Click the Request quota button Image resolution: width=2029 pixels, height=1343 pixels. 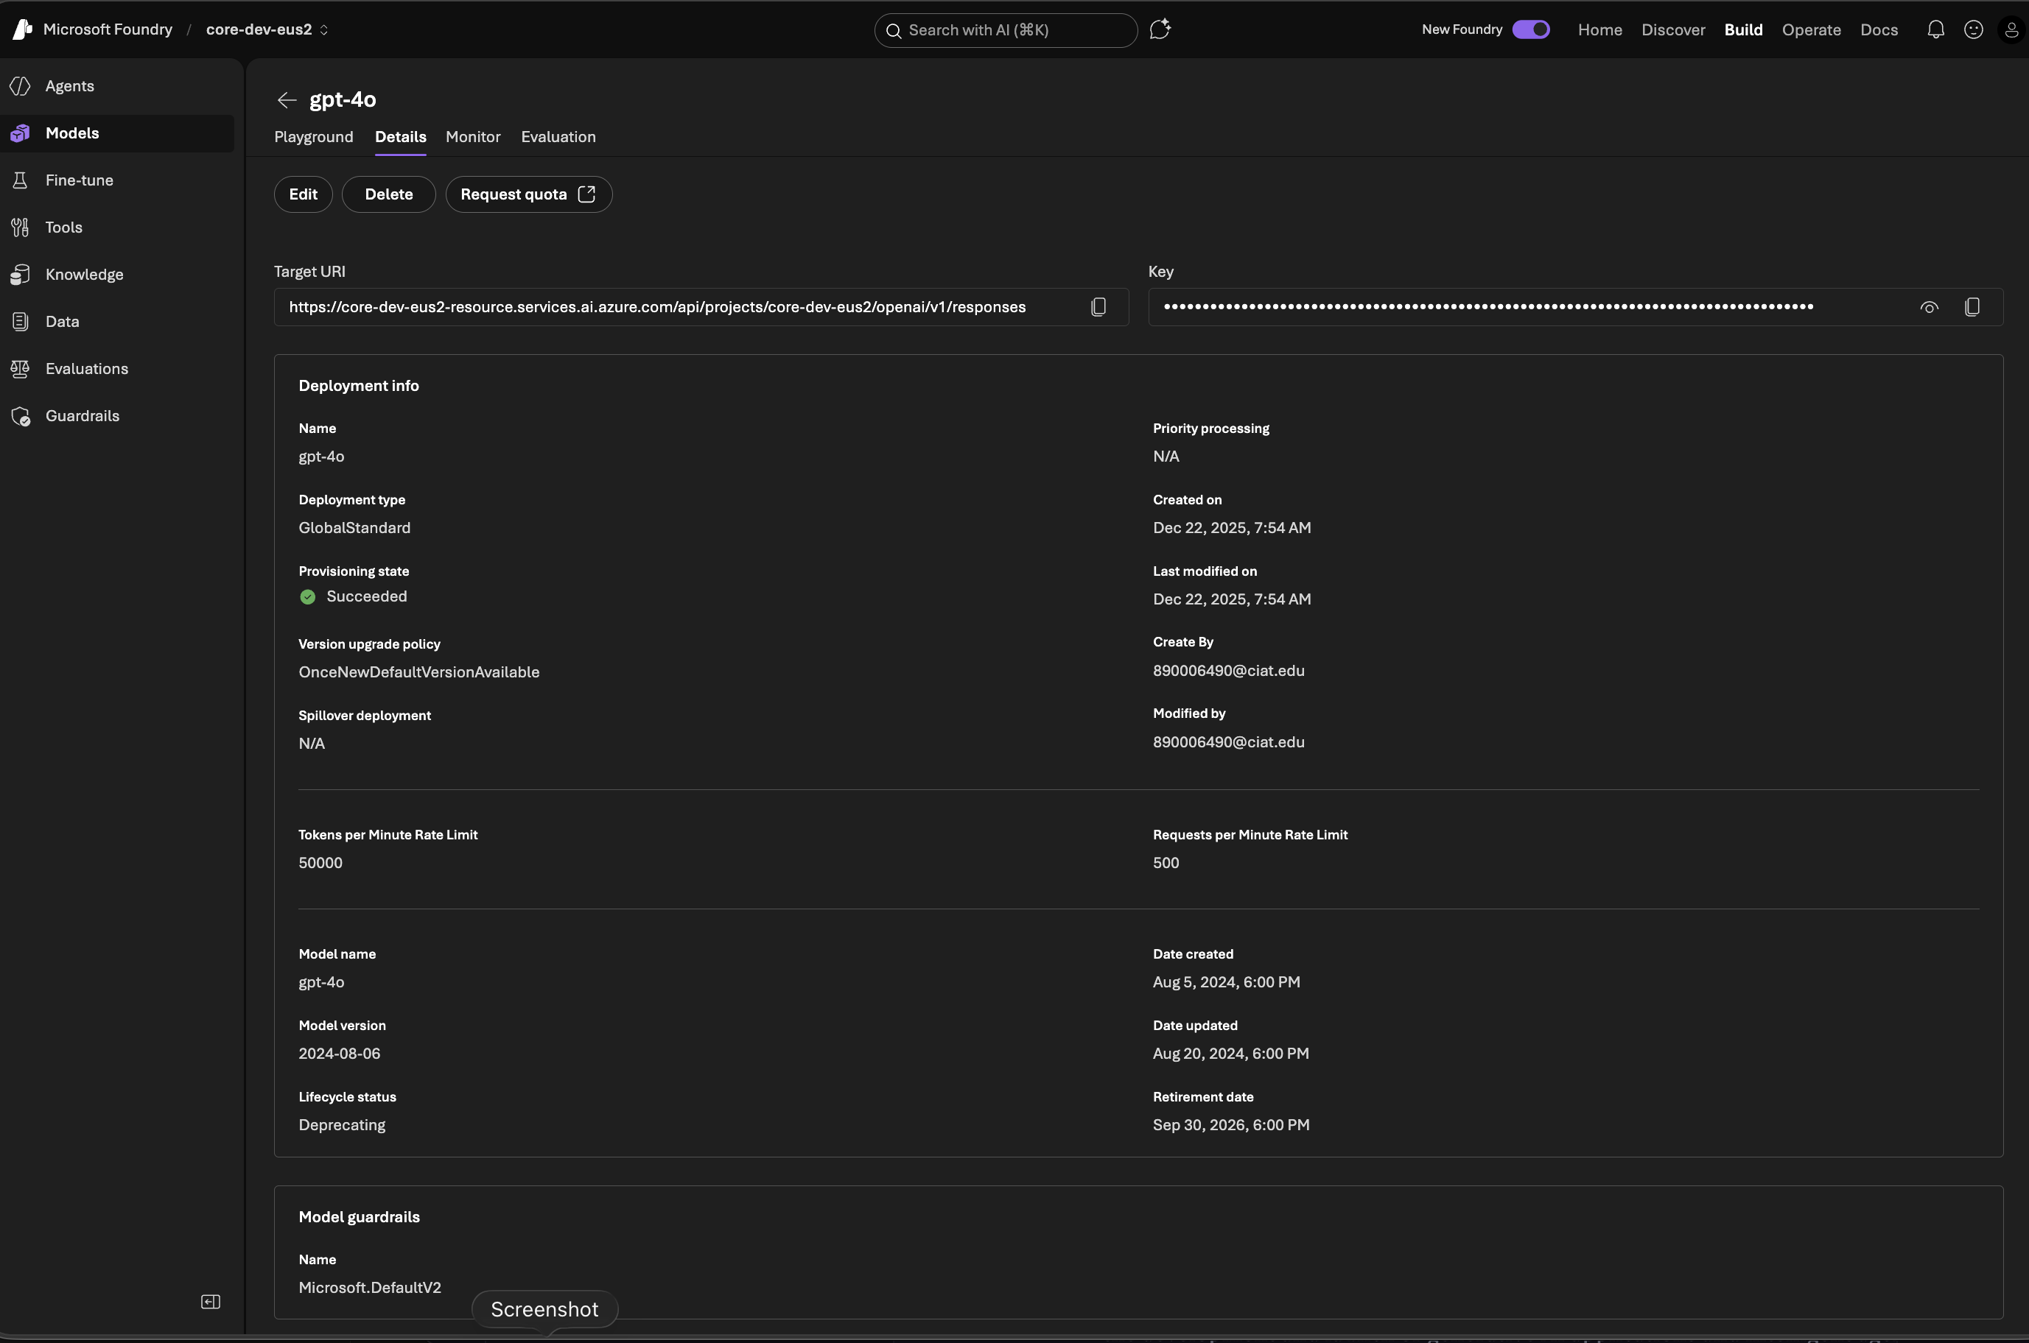[x=529, y=194]
